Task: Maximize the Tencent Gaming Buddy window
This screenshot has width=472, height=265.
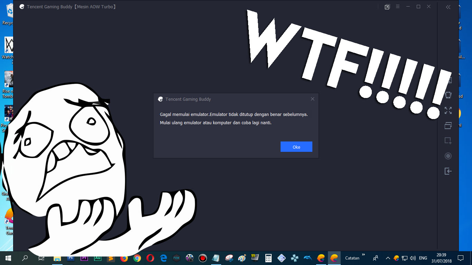Action: (418, 7)
